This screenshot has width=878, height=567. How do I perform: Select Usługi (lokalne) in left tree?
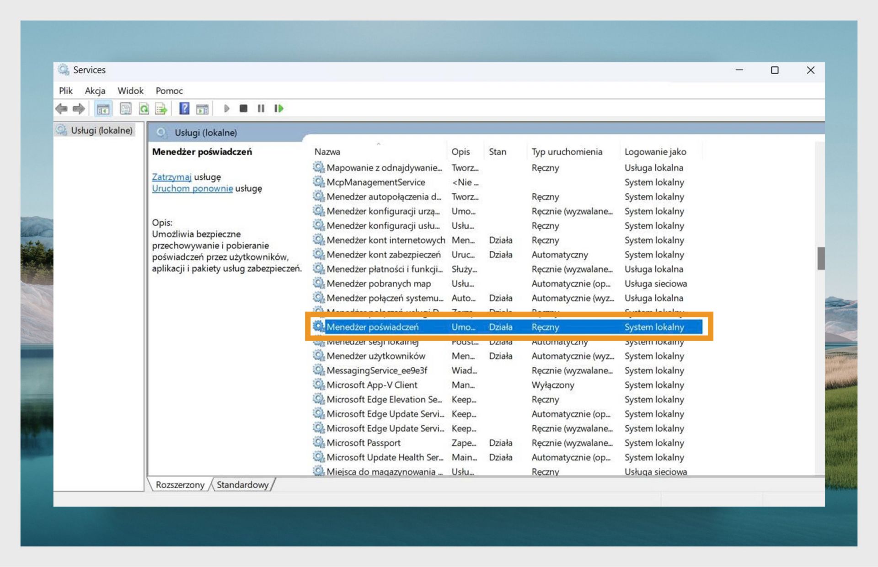pyautogui.click(x=102, y=131)
